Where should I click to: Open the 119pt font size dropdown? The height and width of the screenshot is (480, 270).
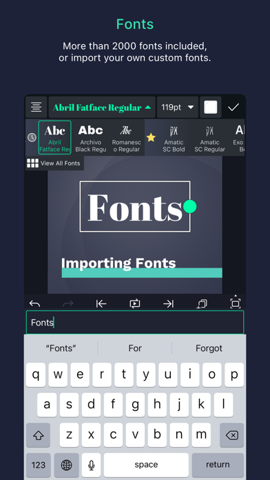pyautogui.click(x=178, y=108)
